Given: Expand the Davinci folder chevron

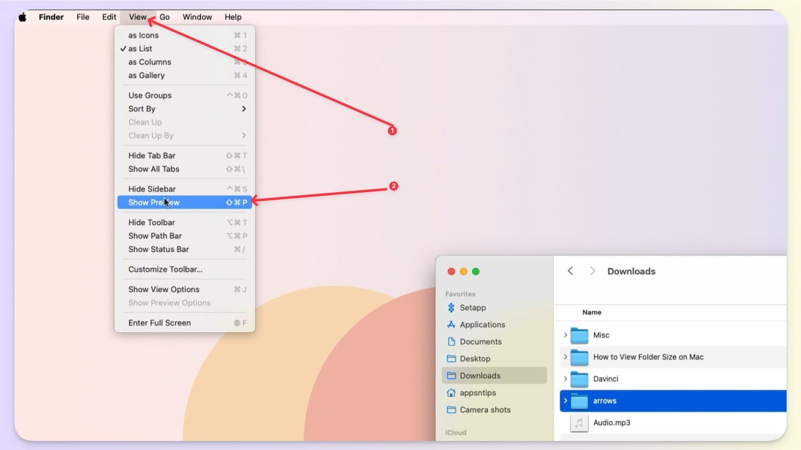Looking at the screenshot, I should [x=565, y=379].
